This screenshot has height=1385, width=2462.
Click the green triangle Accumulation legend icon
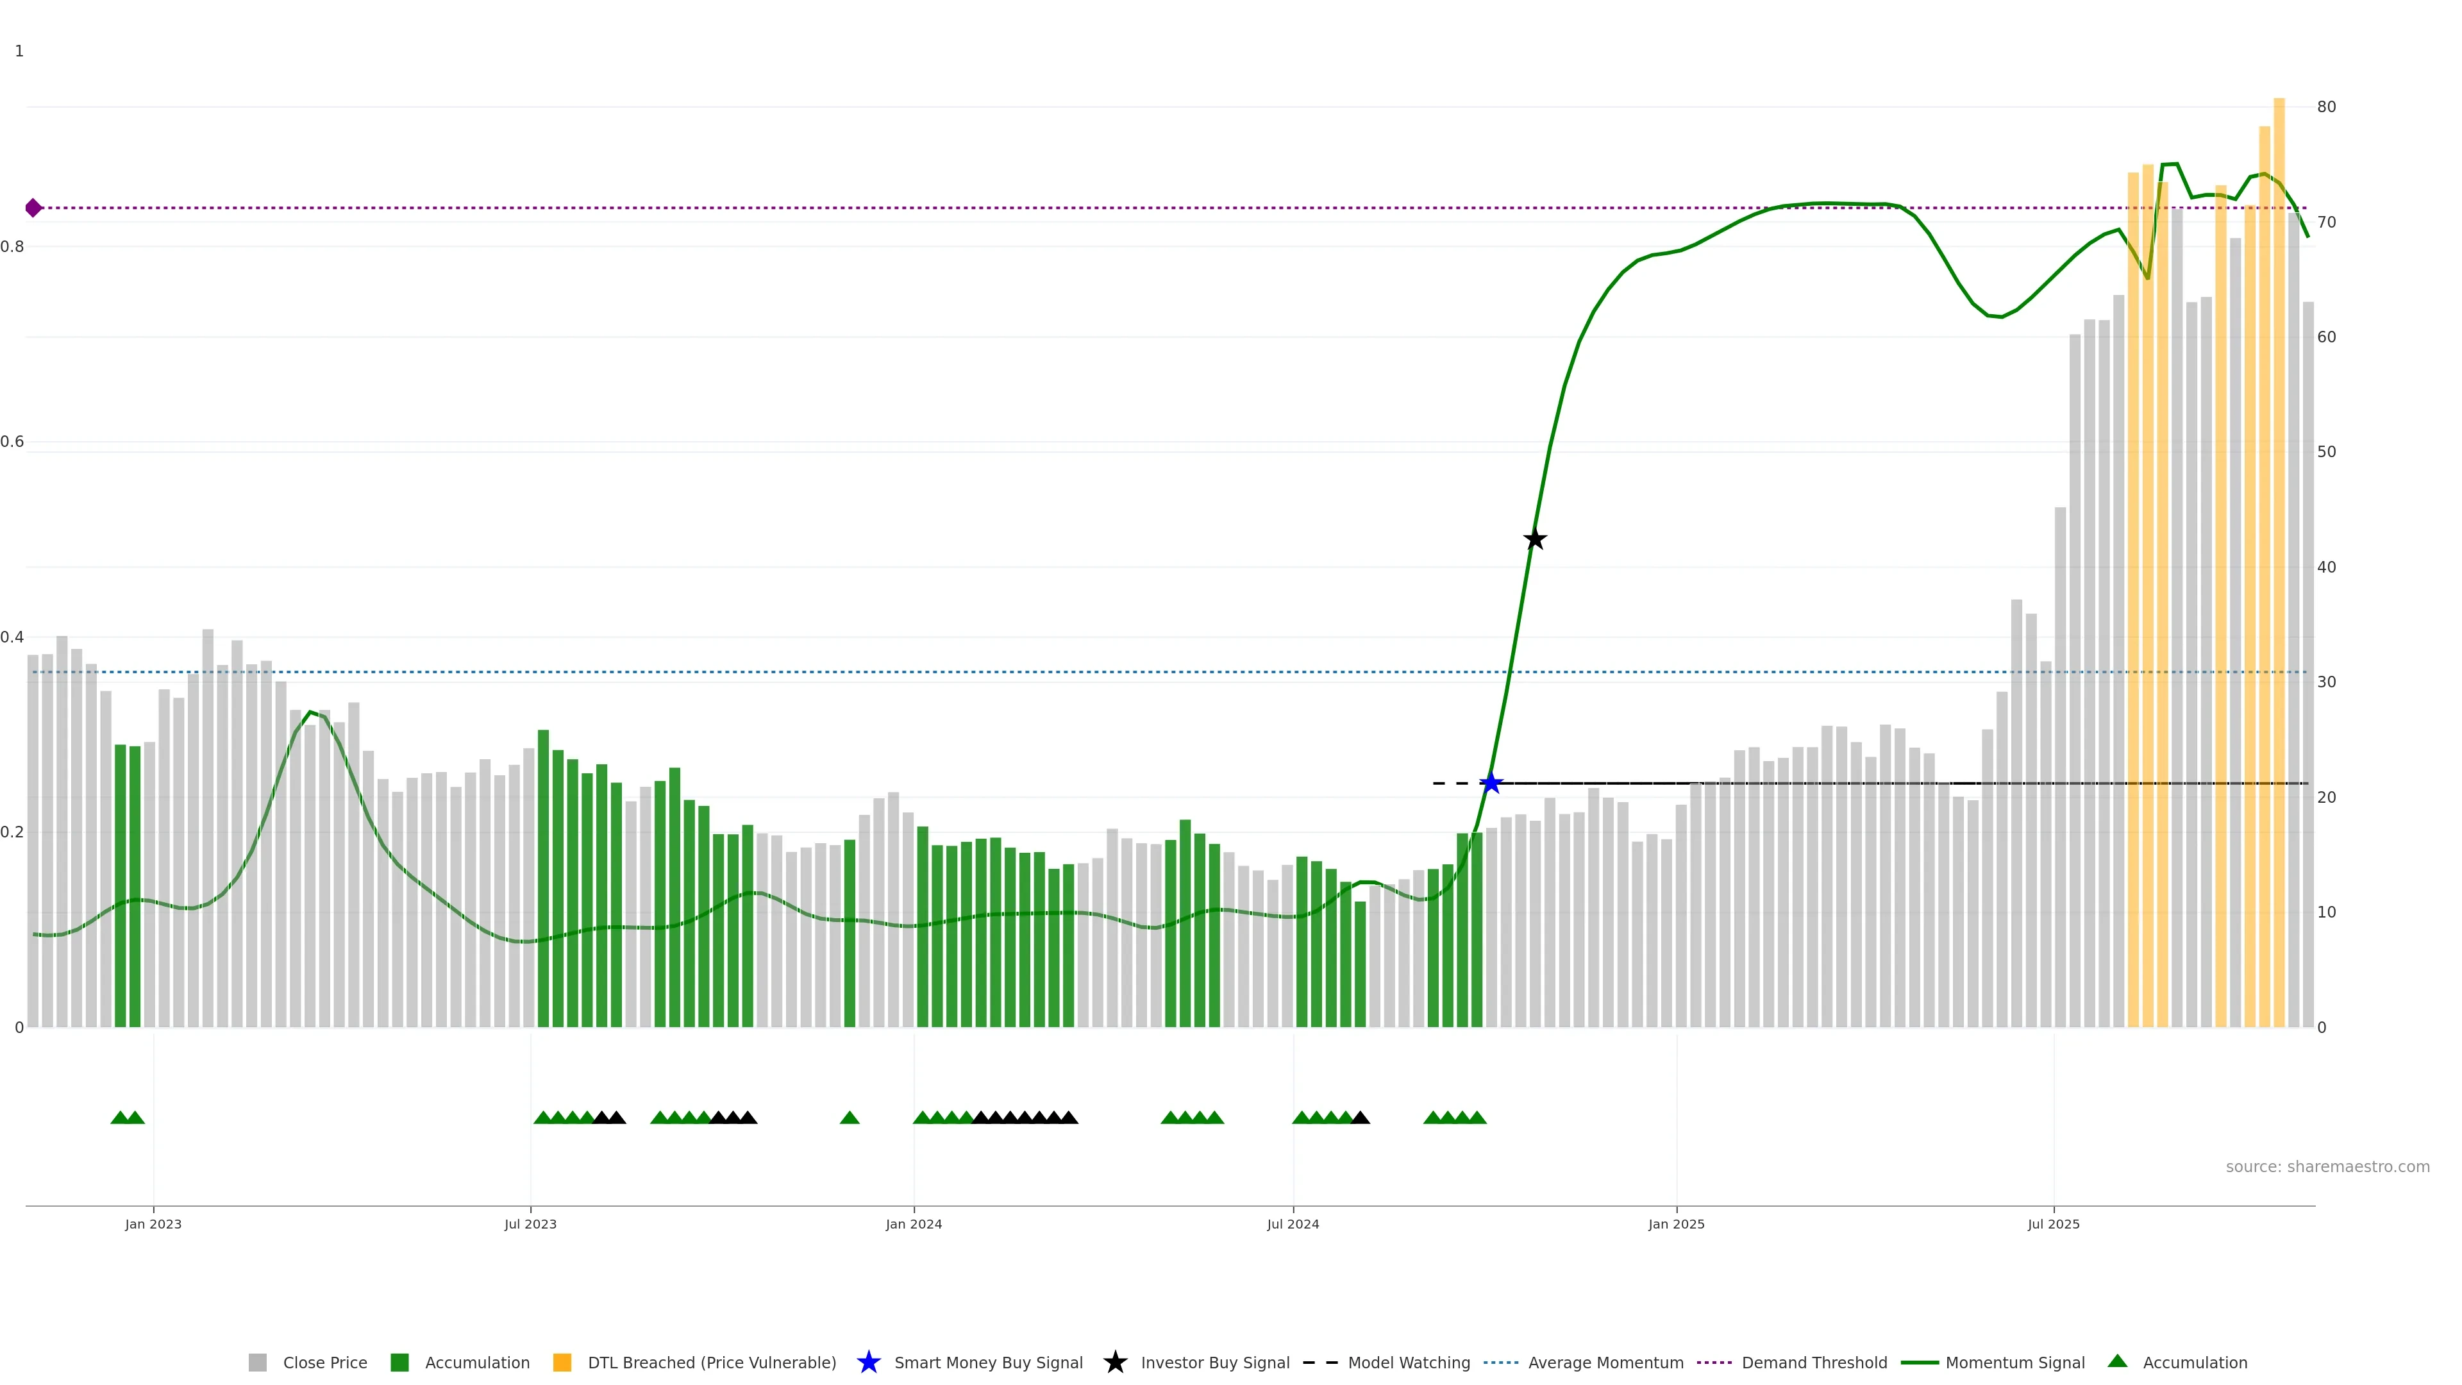point(2117,1361)
